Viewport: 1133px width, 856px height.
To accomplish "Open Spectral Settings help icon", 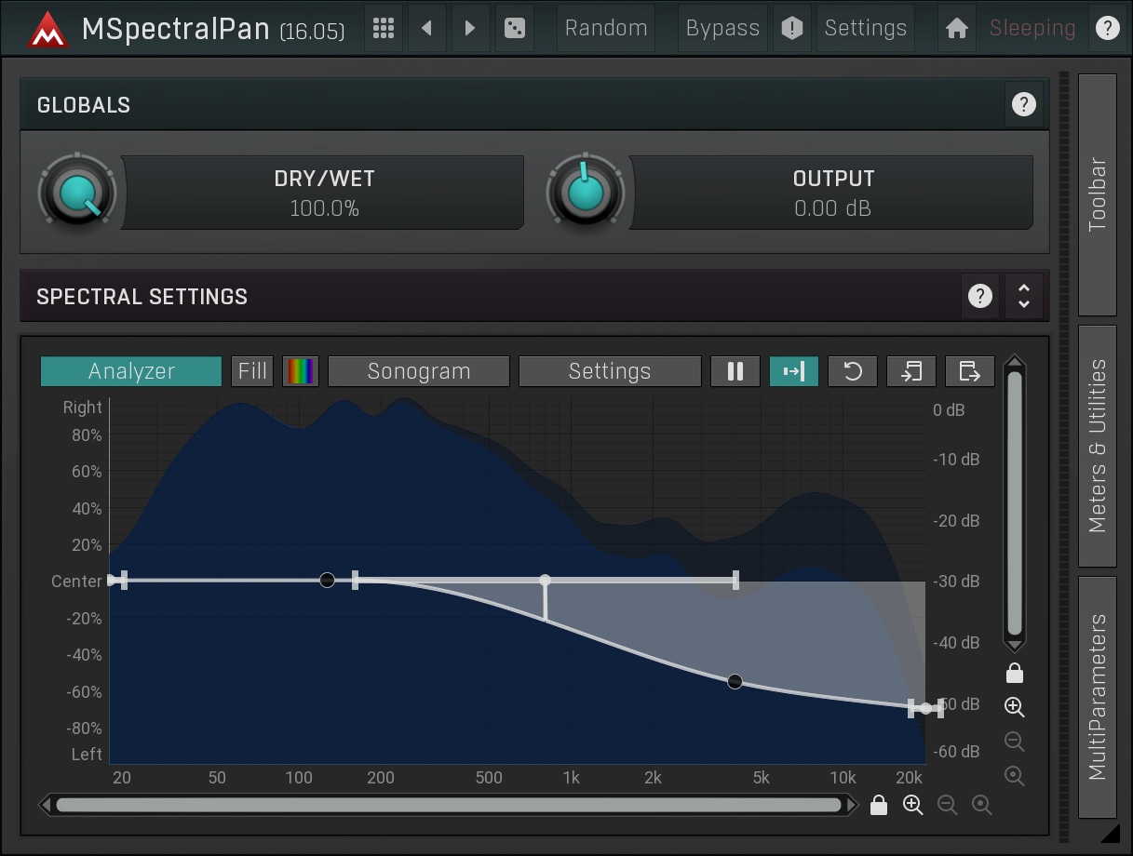I will point(979,296).
